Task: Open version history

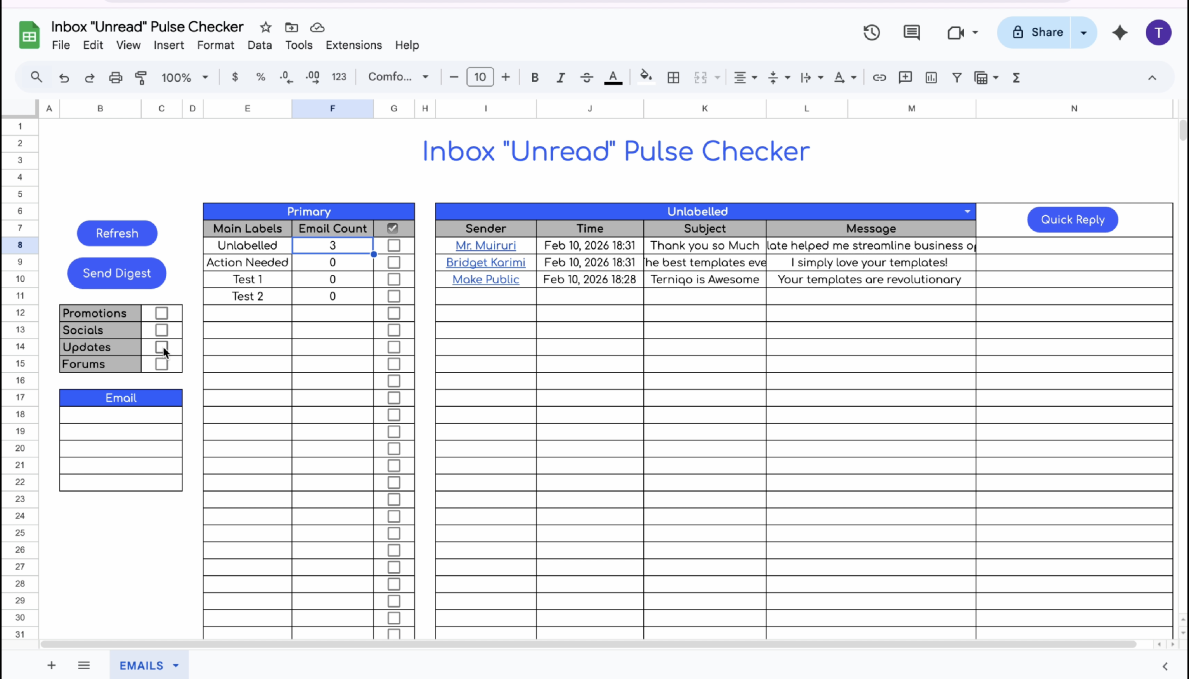Action: (x=871, y=32)
